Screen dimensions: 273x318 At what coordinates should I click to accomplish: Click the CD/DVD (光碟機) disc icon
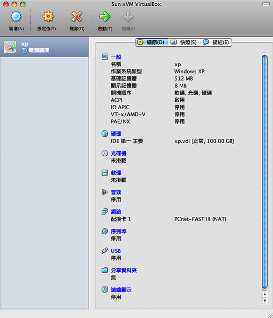pyautogui.click(x=104, y=153)
